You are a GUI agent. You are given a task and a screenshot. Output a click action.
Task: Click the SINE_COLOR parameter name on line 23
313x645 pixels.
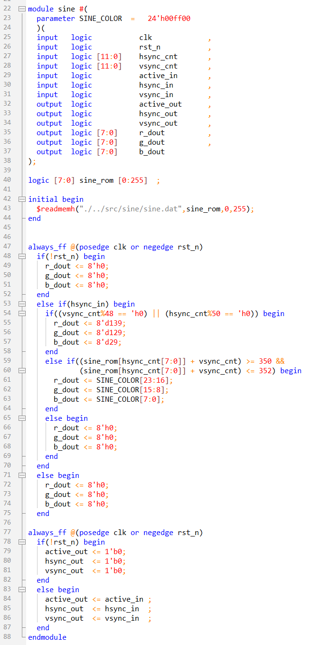click(x=101, y=19)
